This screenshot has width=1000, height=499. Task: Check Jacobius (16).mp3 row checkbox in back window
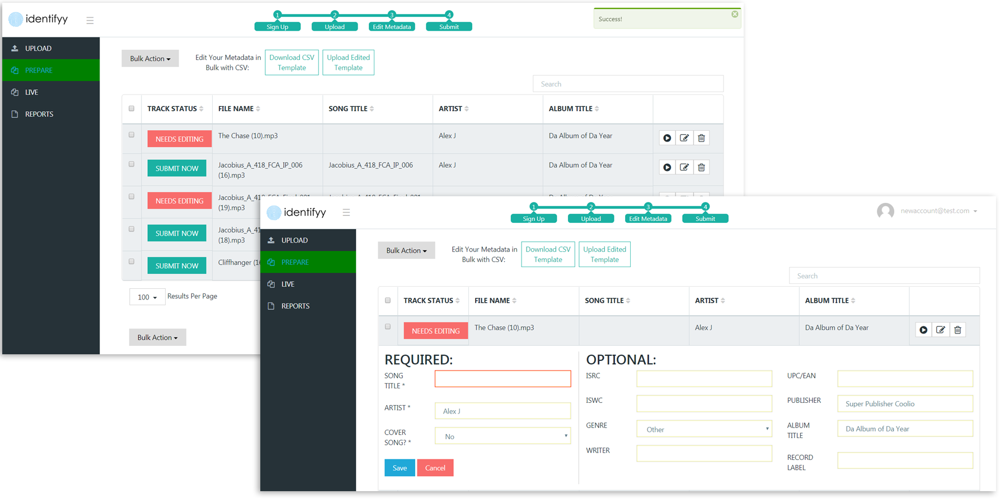pyautogui.click(x=132, y=164)
